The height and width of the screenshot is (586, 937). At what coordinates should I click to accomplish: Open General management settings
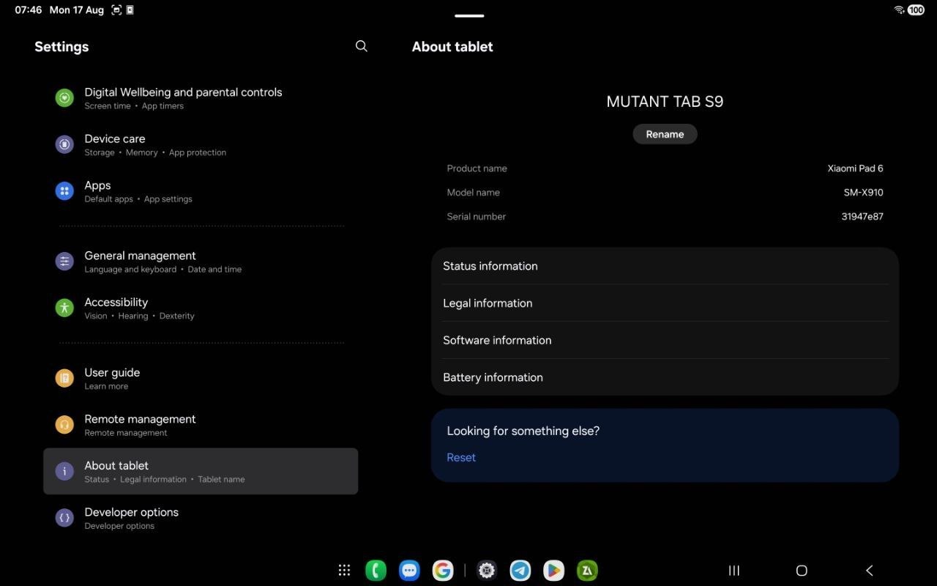pyautogui.click(x=201, y=262)
